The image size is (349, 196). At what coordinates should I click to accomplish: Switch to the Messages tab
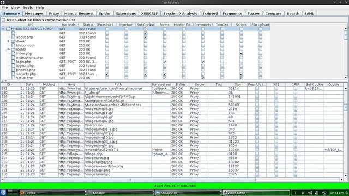[x=34, y=13]
